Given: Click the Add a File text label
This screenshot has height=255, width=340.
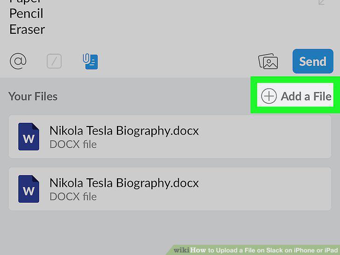Looking at the screenshot, I should coord(306,96).
